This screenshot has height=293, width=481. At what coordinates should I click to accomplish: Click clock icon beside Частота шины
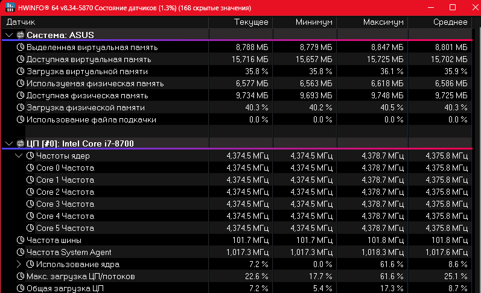20,240
